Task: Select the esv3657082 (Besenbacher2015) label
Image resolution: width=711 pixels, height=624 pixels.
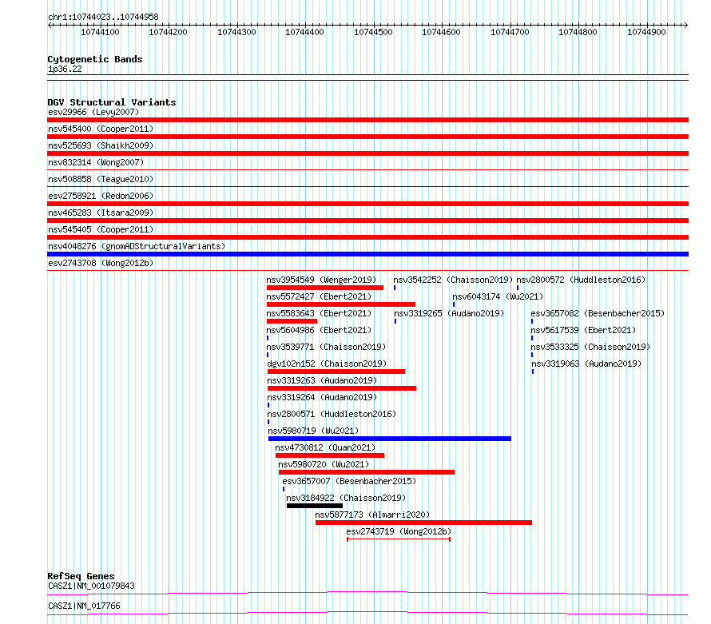Action: click(598, 313)
